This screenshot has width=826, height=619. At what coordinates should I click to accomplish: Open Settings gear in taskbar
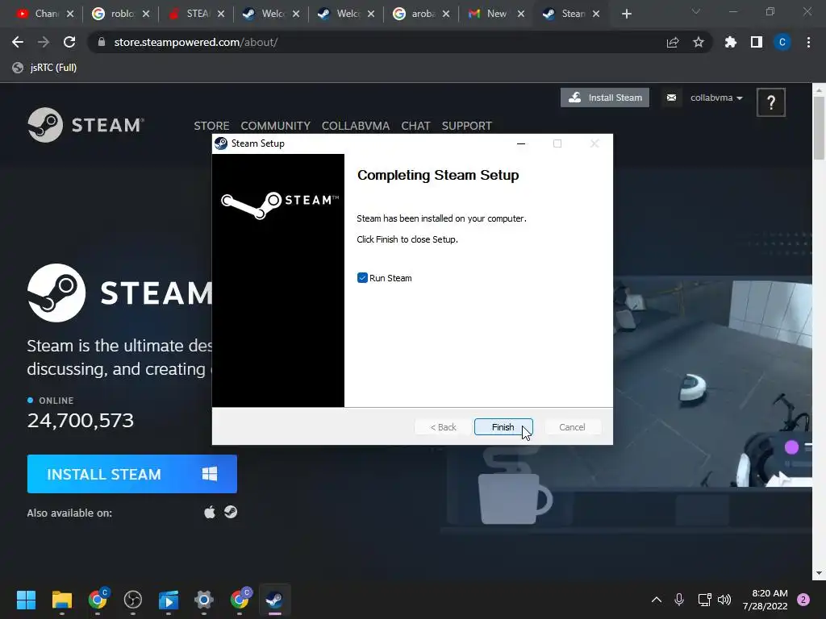[204, 600]
